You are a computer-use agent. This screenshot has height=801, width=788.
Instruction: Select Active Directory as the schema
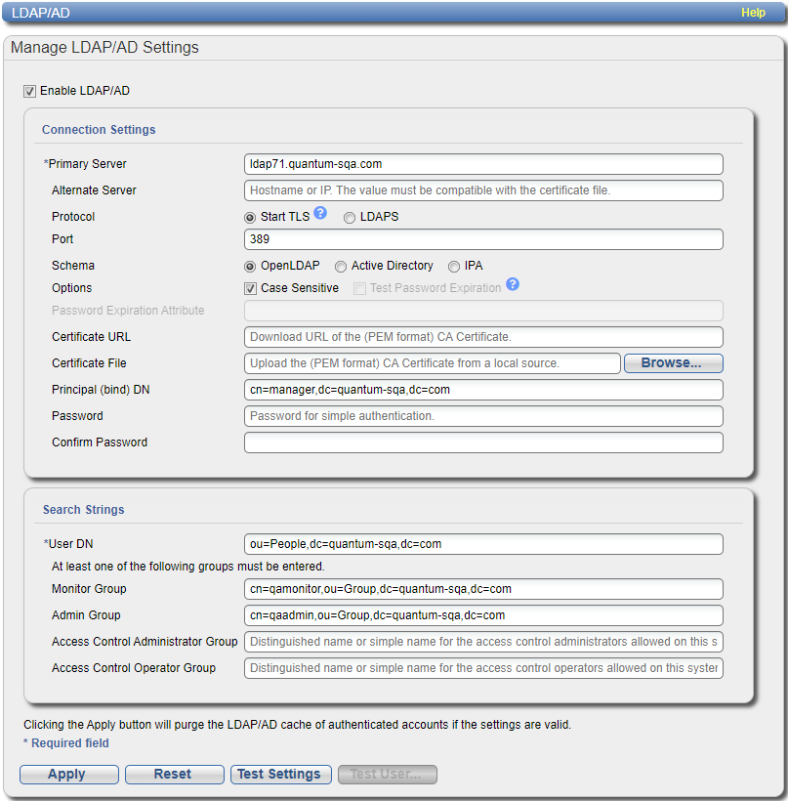[x=341, y=266]
